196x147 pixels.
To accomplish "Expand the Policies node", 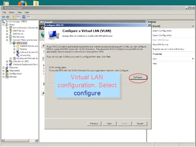I will coord(14,49).
